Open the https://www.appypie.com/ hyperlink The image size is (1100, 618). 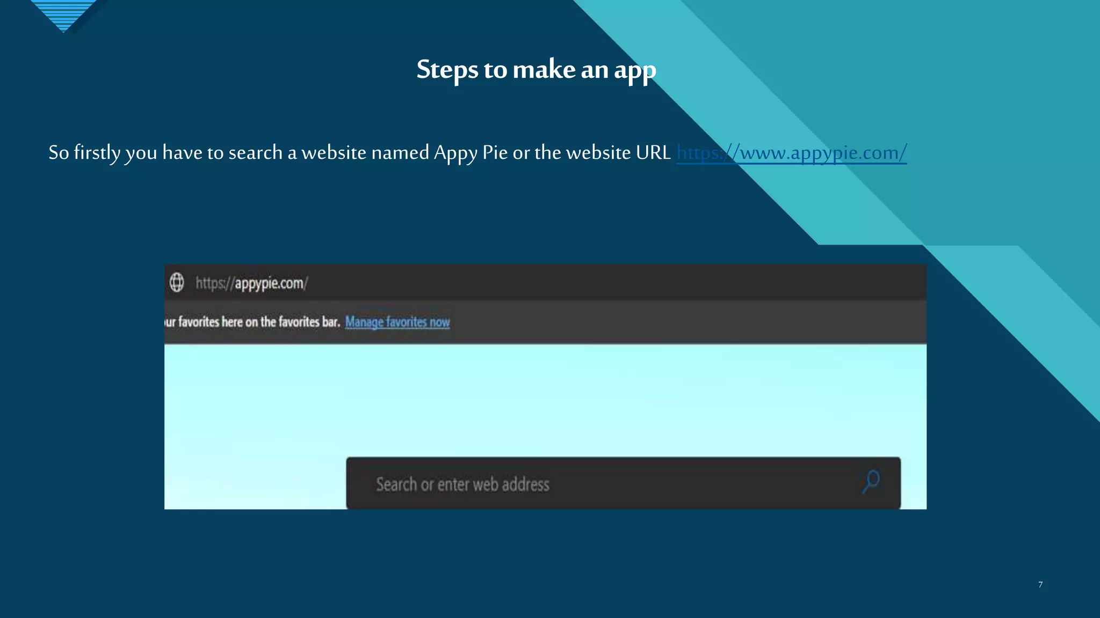click(792, 153)
